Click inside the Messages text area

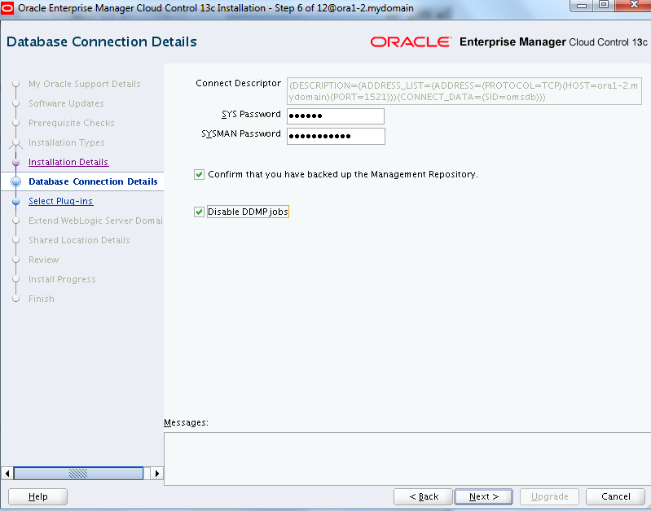(x=406, y=458)
